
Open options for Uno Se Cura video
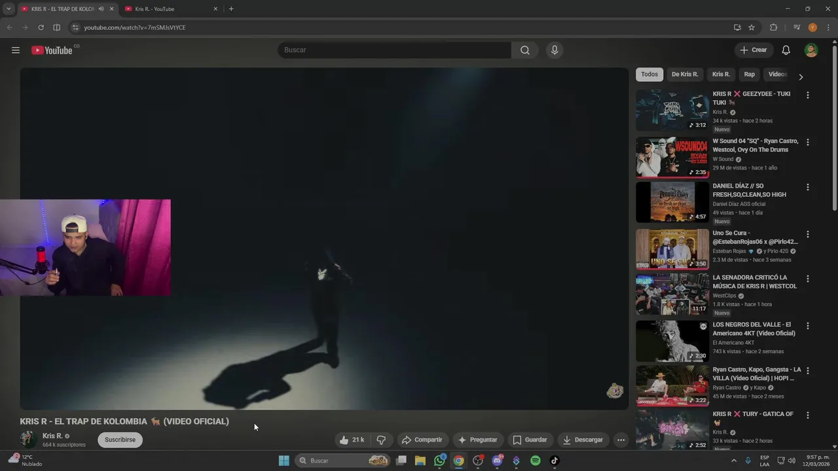coord(807,234)
